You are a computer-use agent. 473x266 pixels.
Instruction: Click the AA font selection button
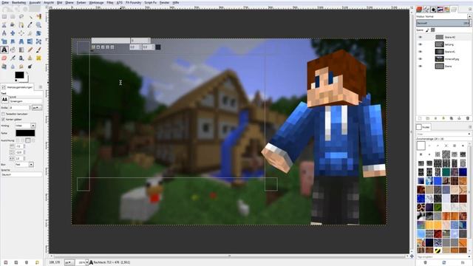coord(4,99)
